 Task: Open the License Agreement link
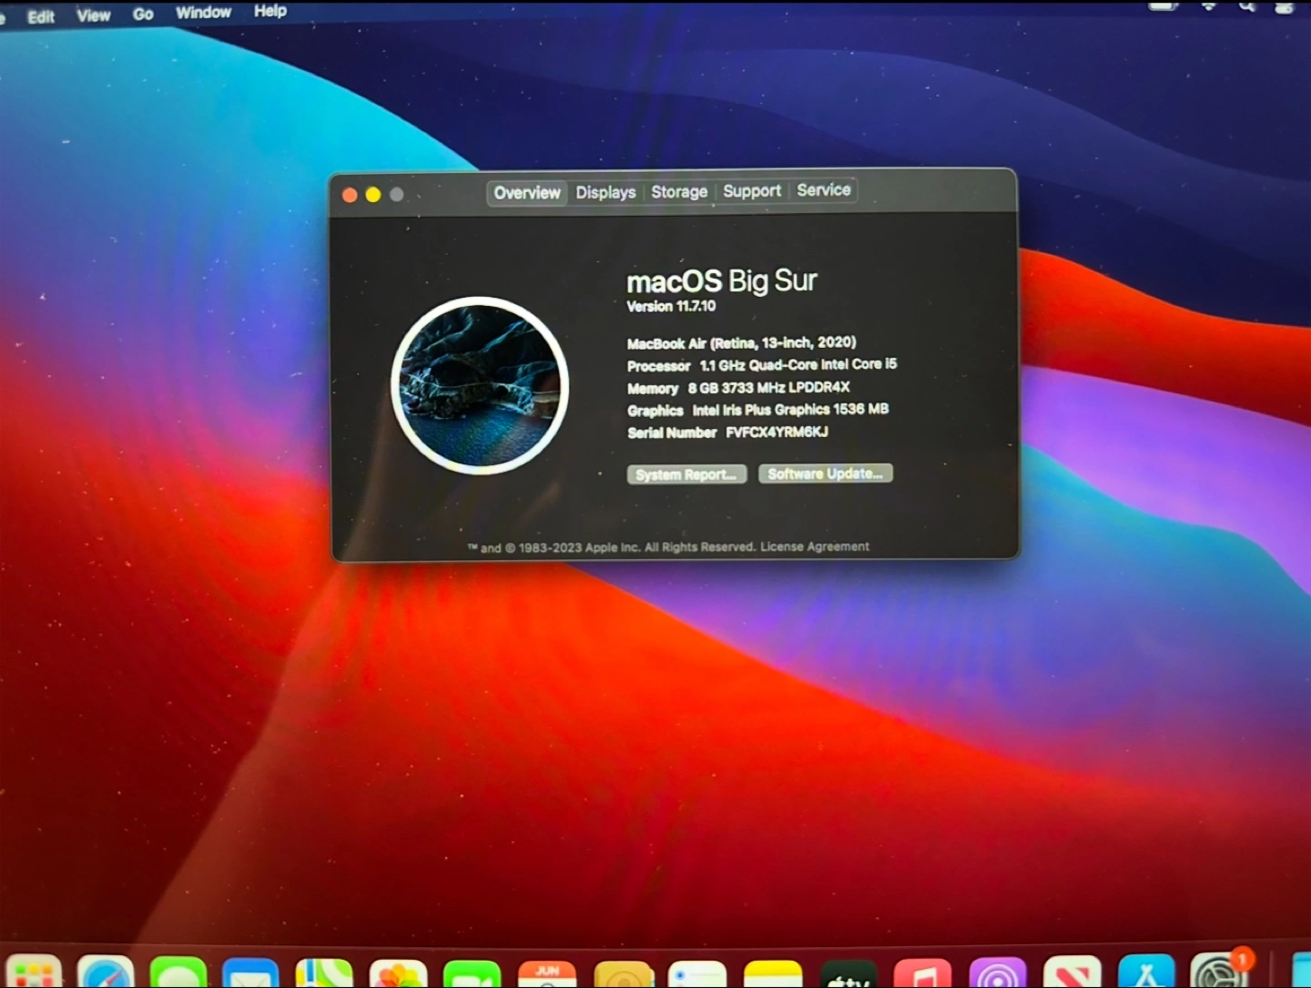815,546
